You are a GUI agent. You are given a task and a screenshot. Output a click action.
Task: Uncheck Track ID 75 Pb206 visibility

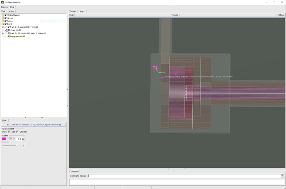tap(9, 33)
